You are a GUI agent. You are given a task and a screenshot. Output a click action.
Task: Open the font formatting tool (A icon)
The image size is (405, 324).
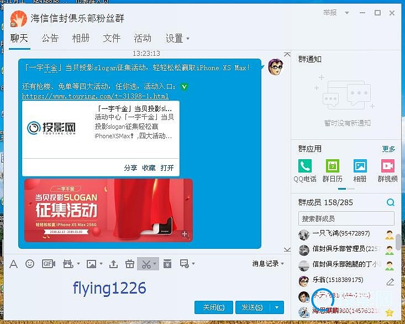pyautogui.click(x=13, y=264)
